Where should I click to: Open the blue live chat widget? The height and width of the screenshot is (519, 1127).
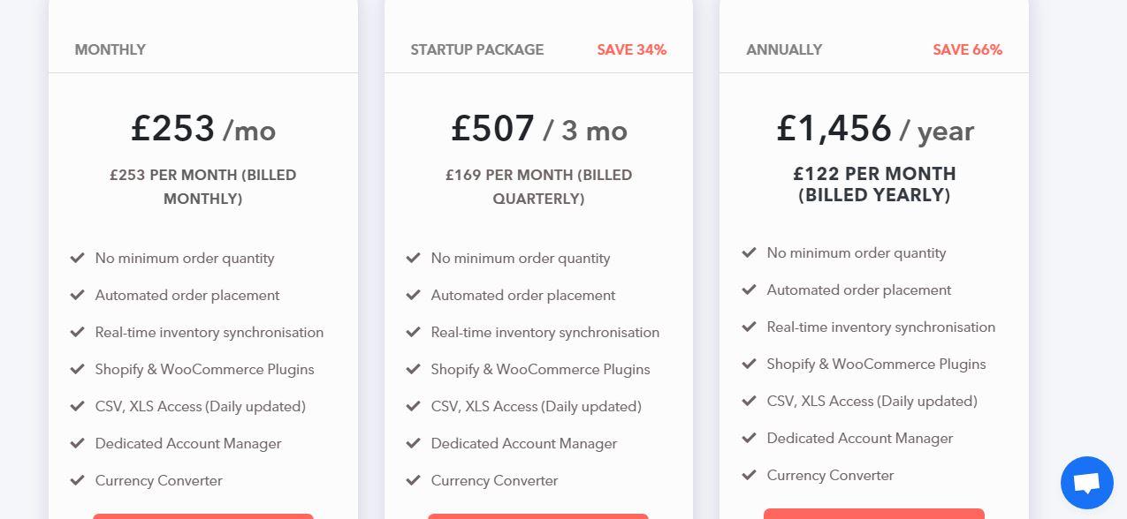[1086, 483]
